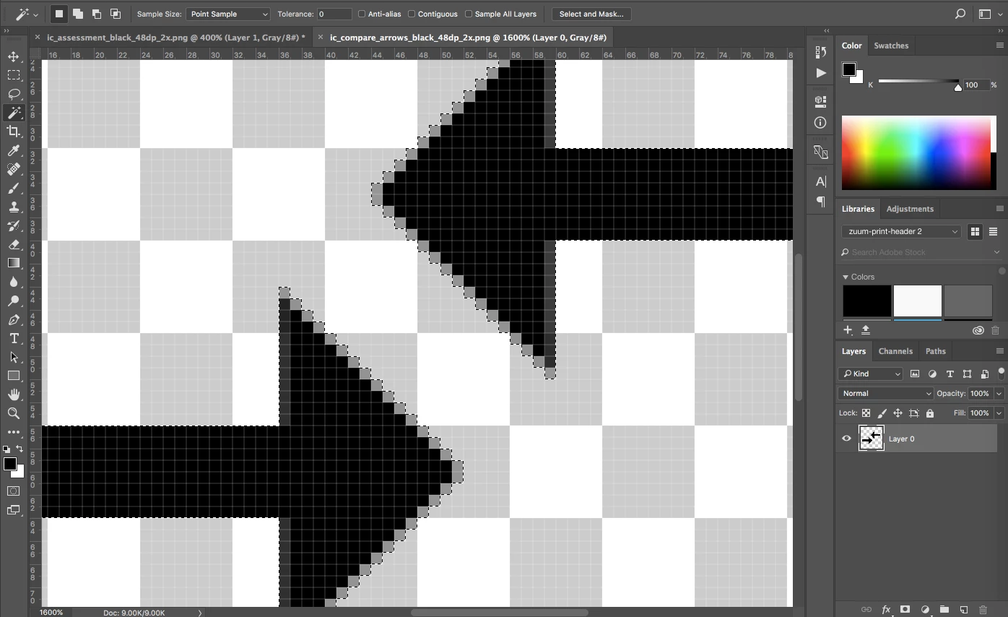
Task: Click the K slider in Color panel
Action: click(x=919, y=82)
